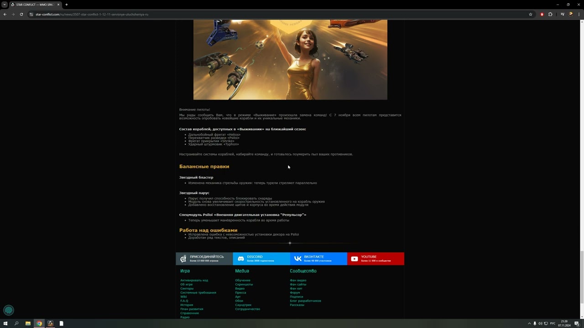The width and height of the screenshot is (584, 328).
Task: Open the Обои media link
Action: (x=239, y=301)
